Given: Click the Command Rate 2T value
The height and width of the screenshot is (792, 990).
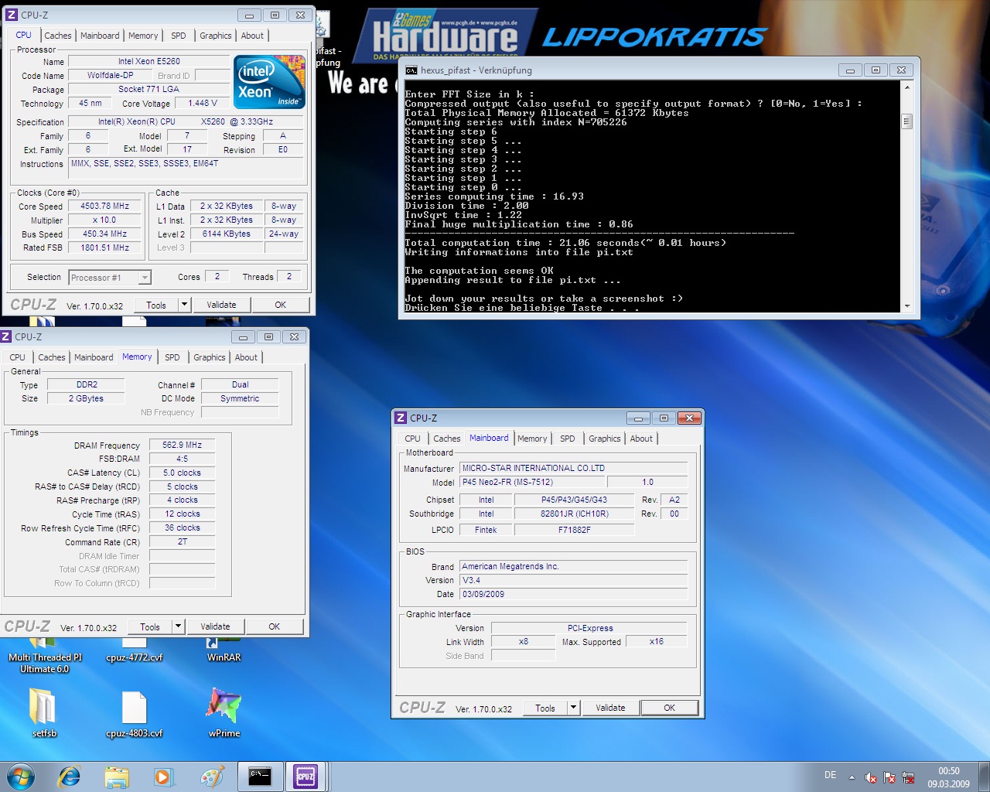Looking at the screenshot, I should click(x=182, y=541).
